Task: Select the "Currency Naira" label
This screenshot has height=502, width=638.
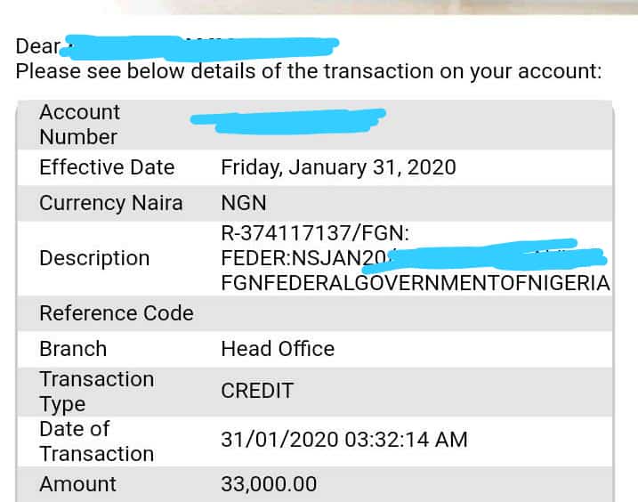Action: pyautogui.click(x=110, y=203)
